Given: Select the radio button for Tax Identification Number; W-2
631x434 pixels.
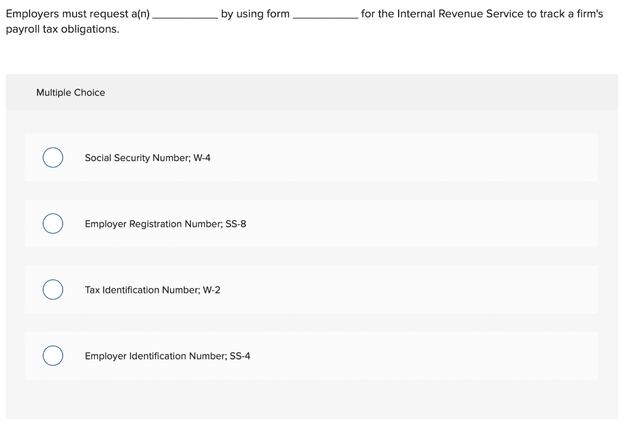Looking at the screenshot, I should (x=52, y=289).
